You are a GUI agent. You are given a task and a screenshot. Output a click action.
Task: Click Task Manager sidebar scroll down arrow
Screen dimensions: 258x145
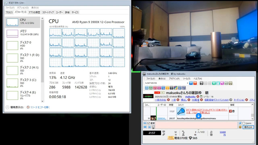(x=42, y=101)
